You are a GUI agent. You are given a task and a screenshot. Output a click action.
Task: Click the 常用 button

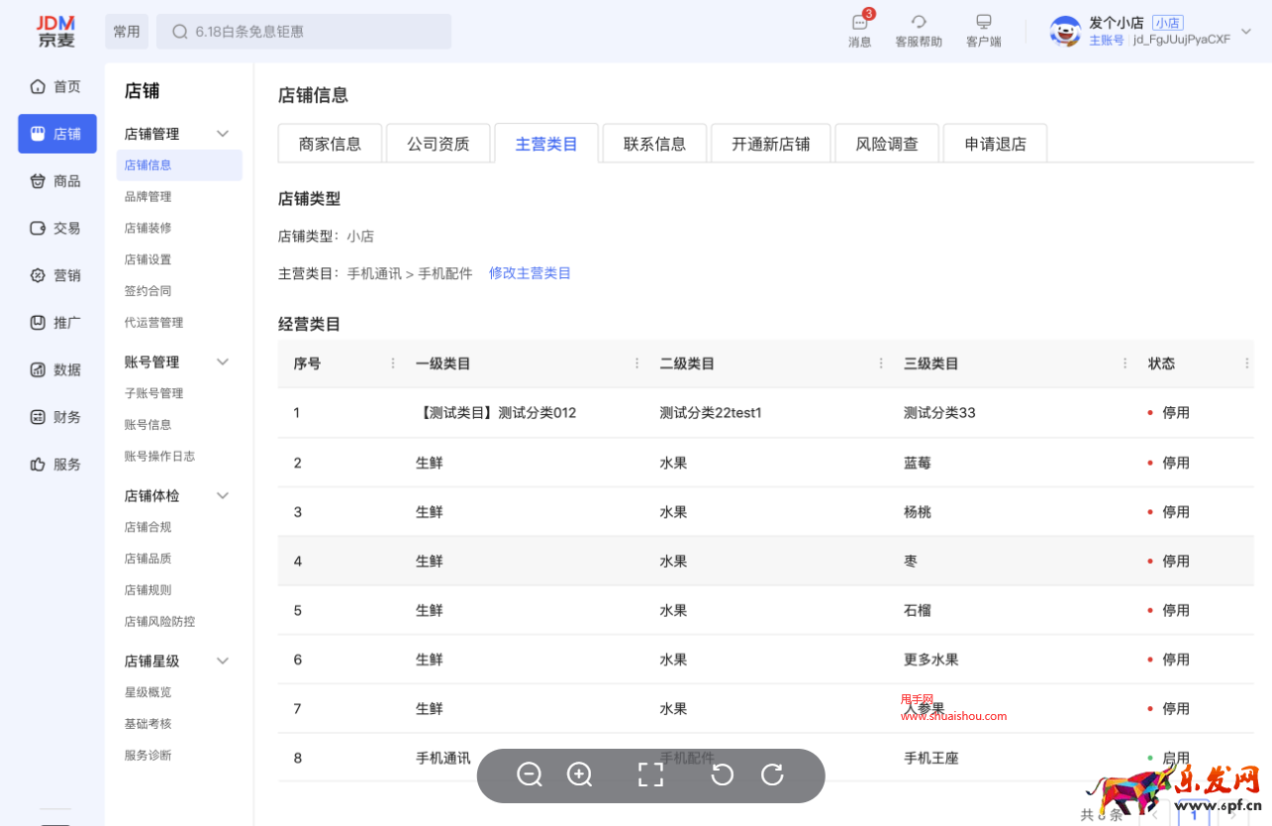tap(127, 32)
